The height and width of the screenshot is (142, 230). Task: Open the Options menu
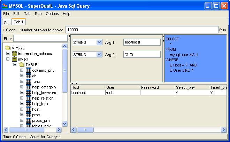pos(52,14)
